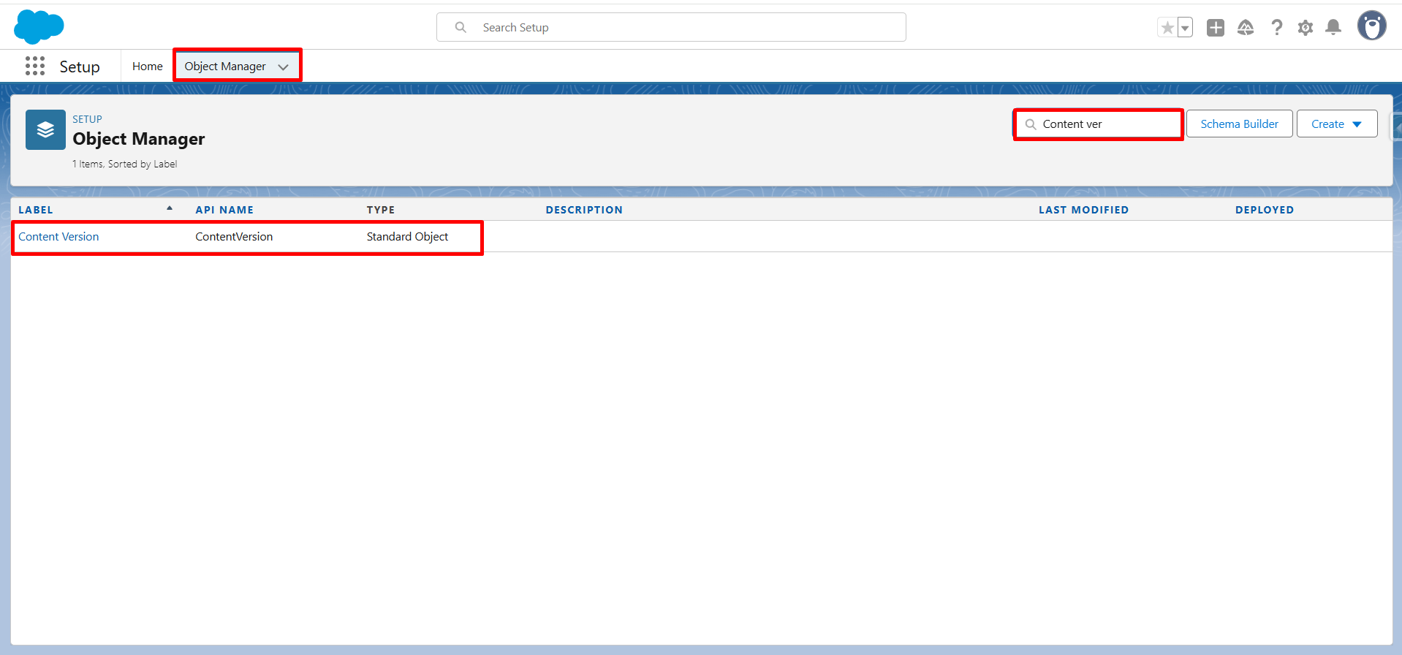Screen dimensions: 1402x655
Task: Open the Global Actions plus icon
Action: (x=1215, y=28)
